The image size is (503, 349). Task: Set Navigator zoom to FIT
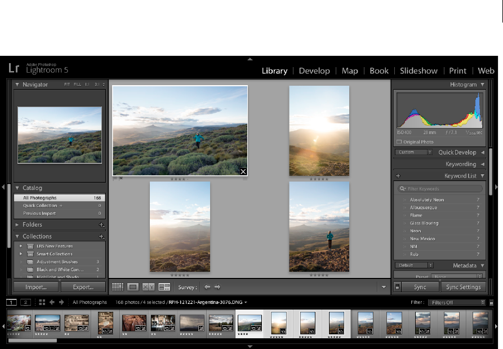pyautogui.click(x=66, y=85)
